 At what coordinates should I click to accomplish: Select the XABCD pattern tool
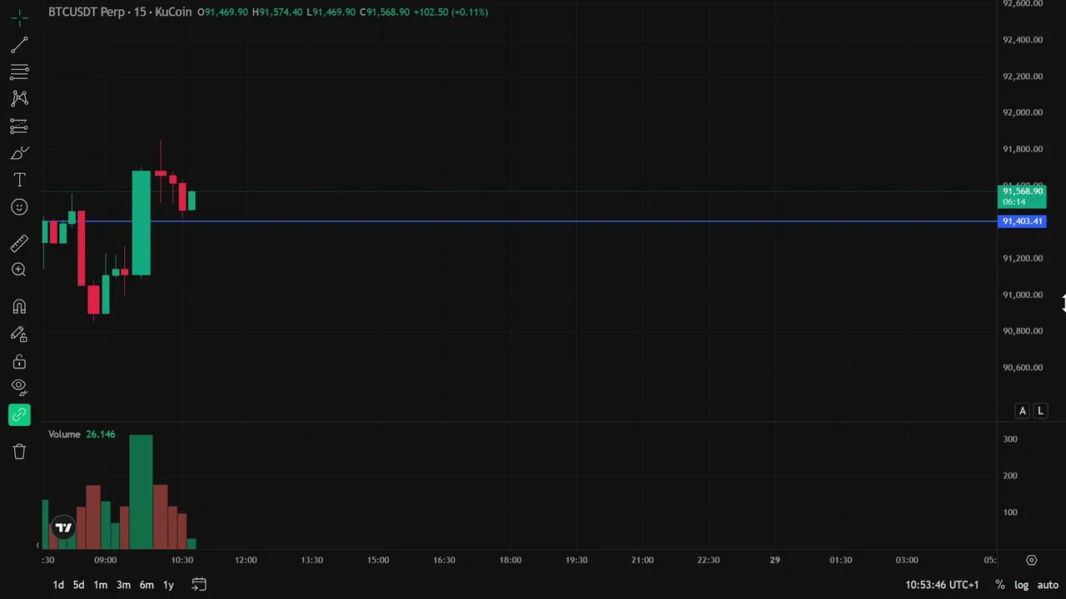click(x=19, y=98)
